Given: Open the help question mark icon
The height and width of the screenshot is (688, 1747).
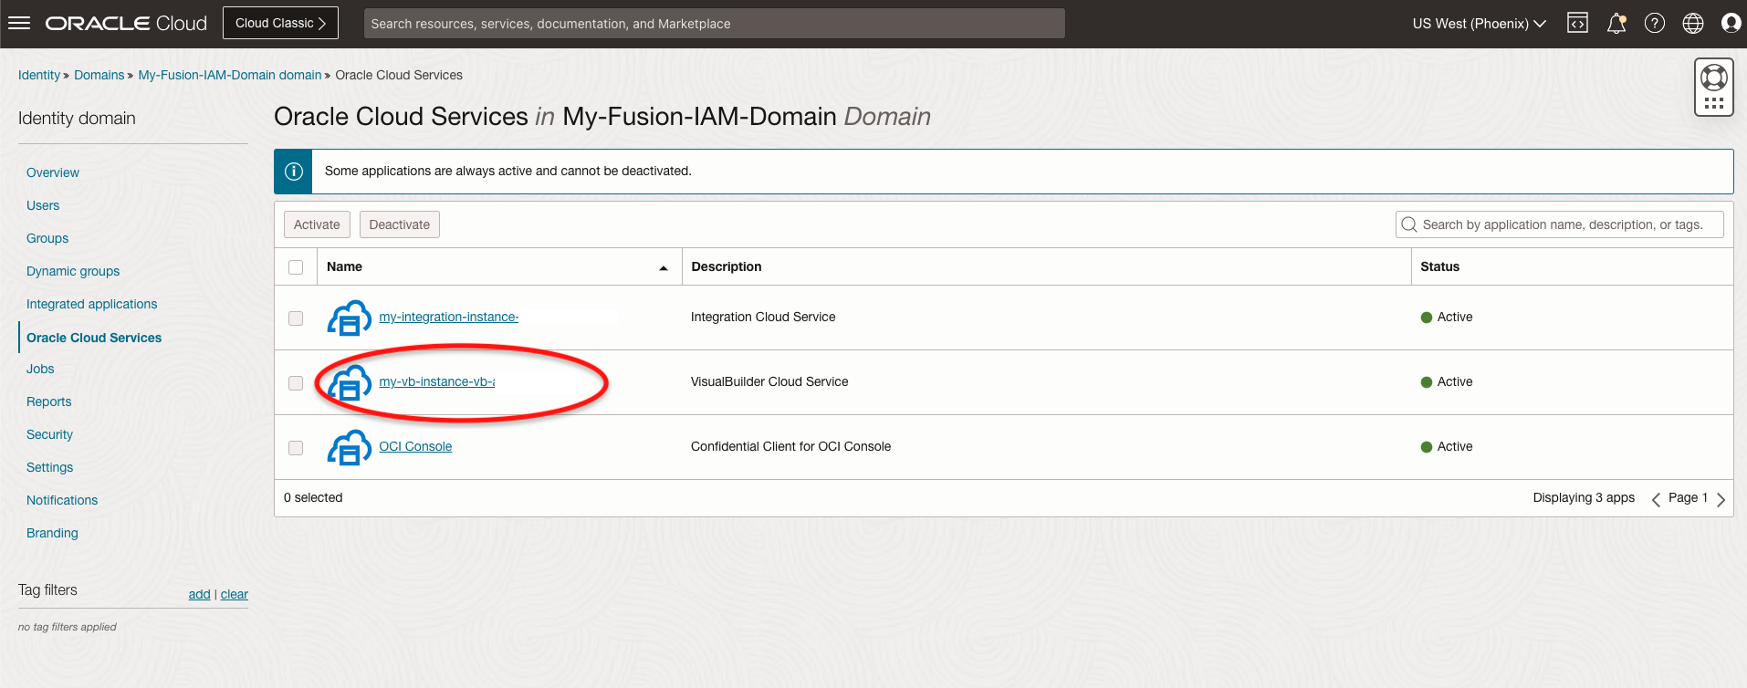Looking at the screenshot, I should pos(1654,24).
